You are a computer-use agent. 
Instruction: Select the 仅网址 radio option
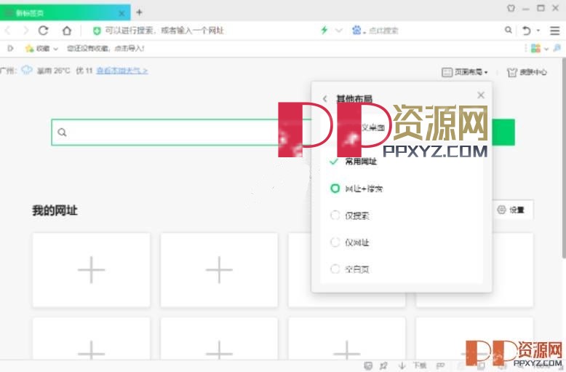(350, 242)
